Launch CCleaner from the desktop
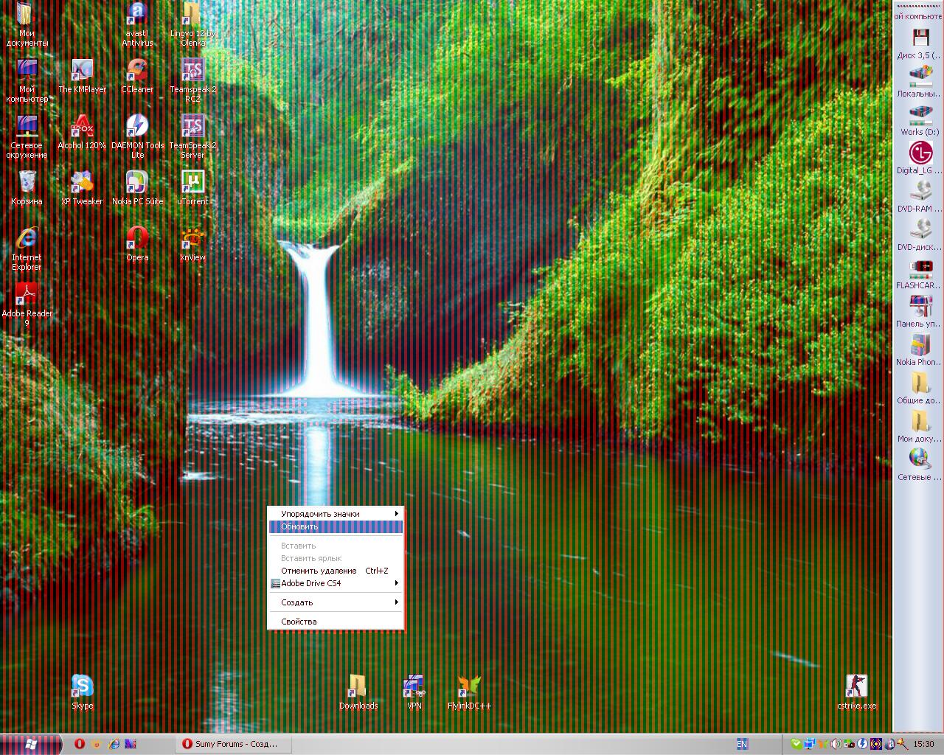The image size is (944, 755). [x=137, y=73]
